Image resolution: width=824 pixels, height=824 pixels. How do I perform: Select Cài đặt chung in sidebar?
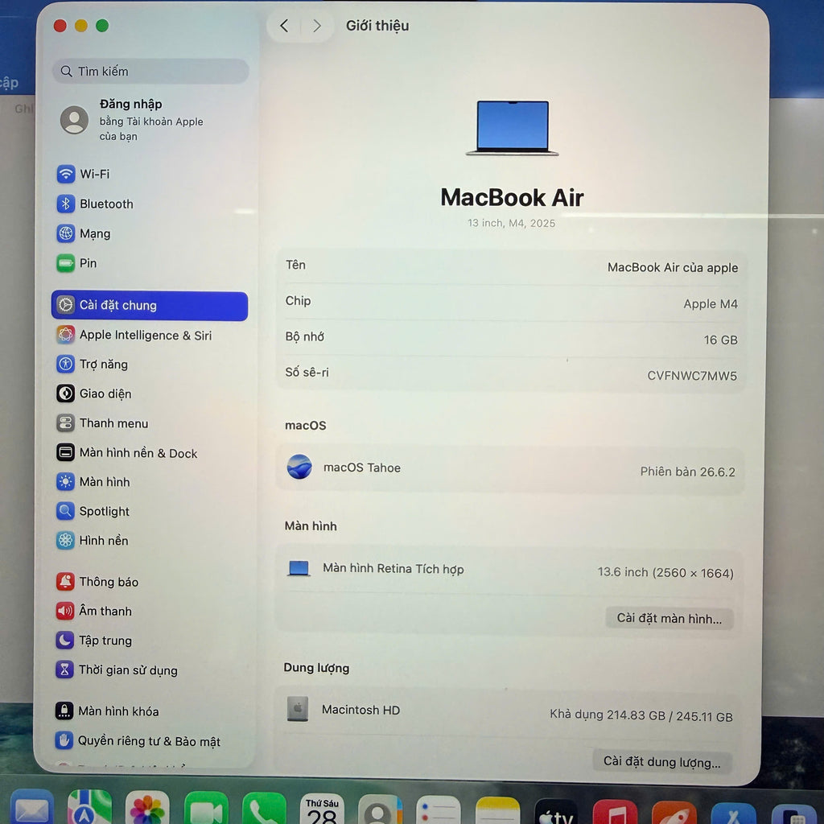[150, 305]
